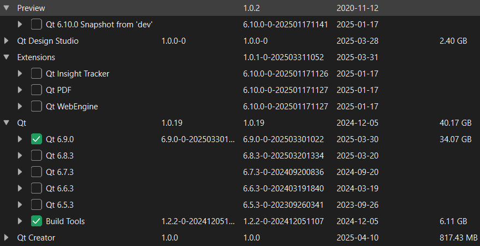Click the Extensions category label
480x246 pixels.
click(x=36, y=57)
